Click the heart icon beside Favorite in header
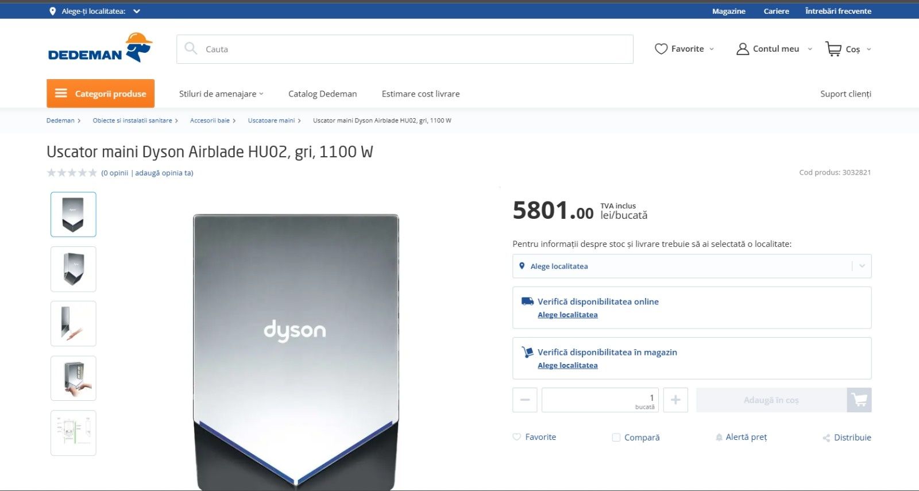Image resolution: width=919 pixels, height=491 pixels. [661, 49]
